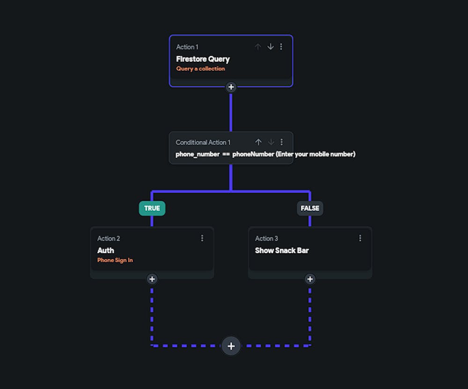
Task: Add action after Show Snack Bar
Action: click(310, 279)
